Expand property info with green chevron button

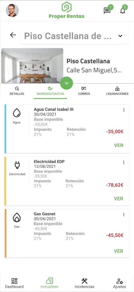click(67, 83)
